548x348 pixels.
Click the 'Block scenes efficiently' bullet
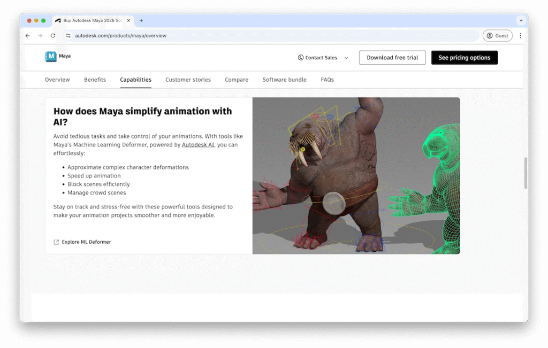98,184
